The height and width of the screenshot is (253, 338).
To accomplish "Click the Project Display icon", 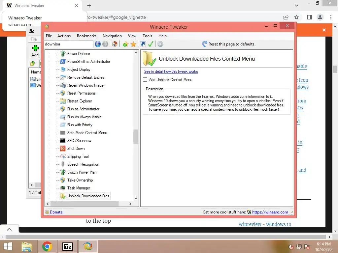I will pyautogui.click(x=63, y=70).
